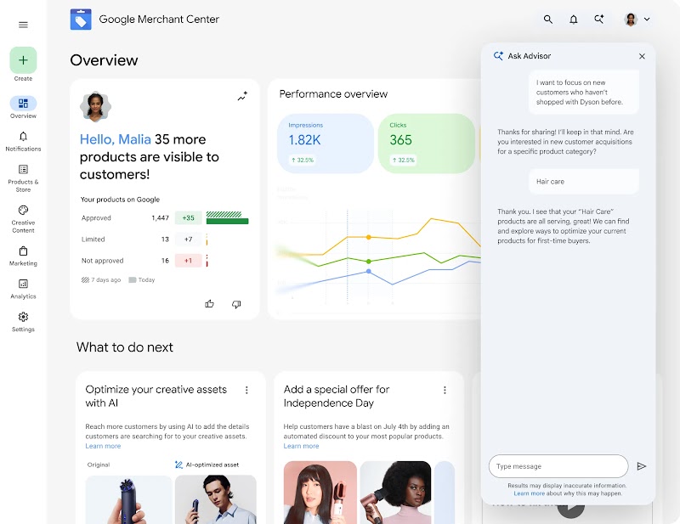The image size is (680, 524).
Task: Open Creative Content in sidebar
Action: tap(24, 219)
